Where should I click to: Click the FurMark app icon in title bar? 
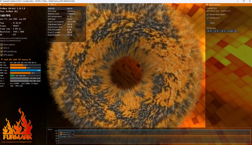pos(1,1)
